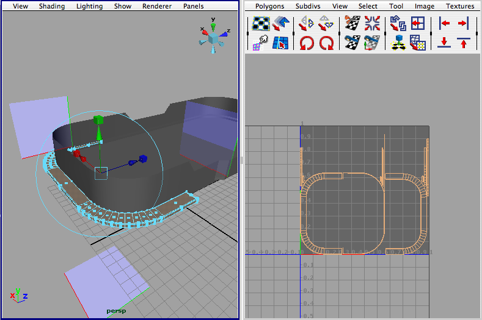Flip selected UVs in U direction

[x=306, y=24]
